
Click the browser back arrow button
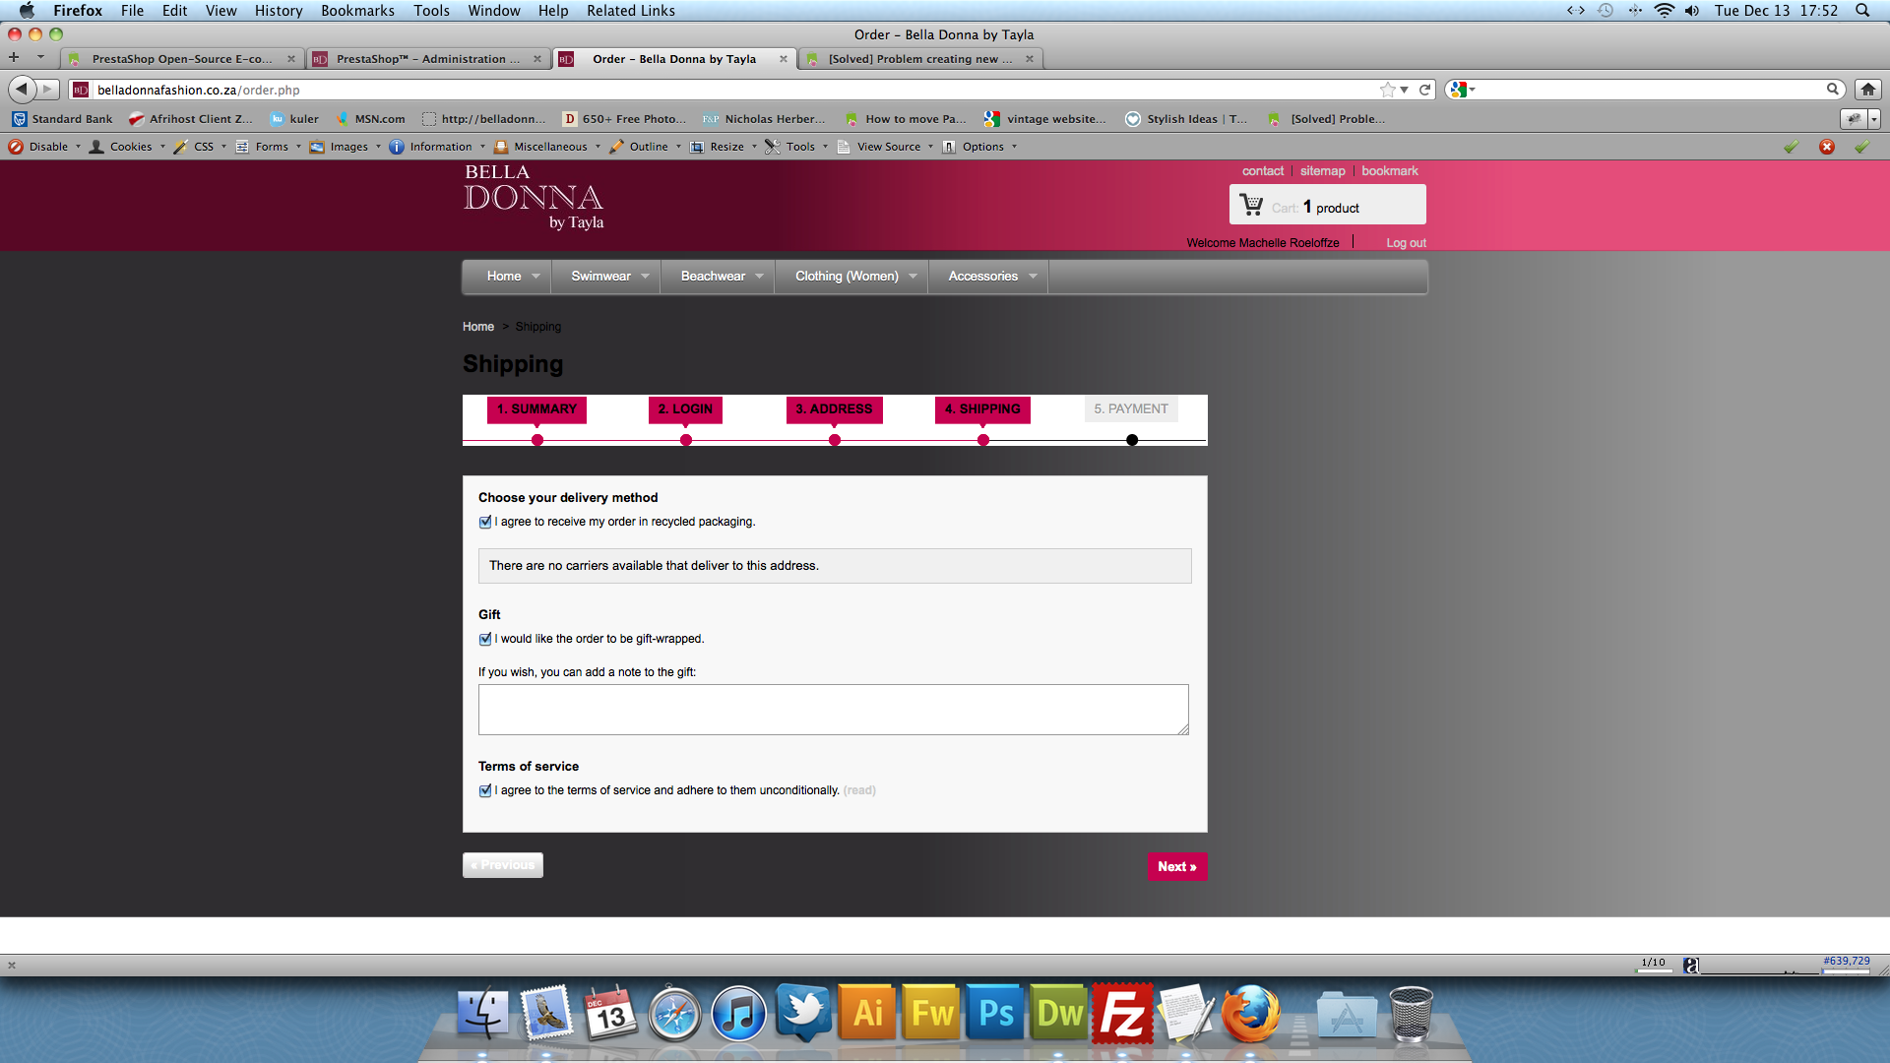pos(22,90)
